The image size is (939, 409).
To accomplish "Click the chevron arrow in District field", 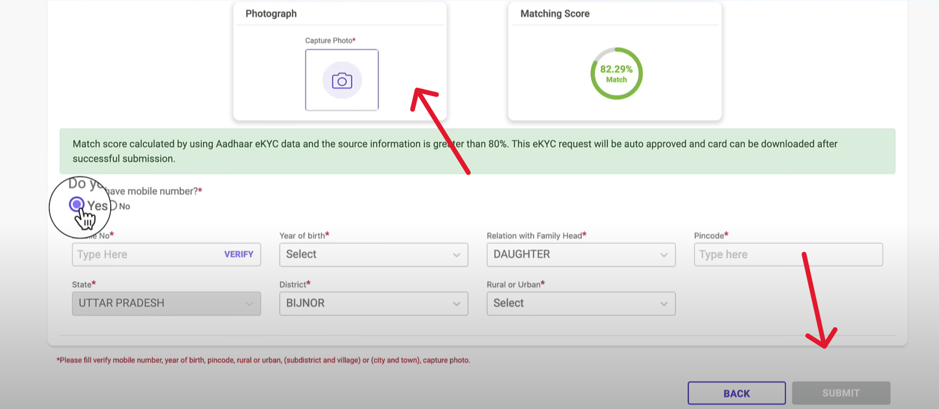I will coord(456,304).
